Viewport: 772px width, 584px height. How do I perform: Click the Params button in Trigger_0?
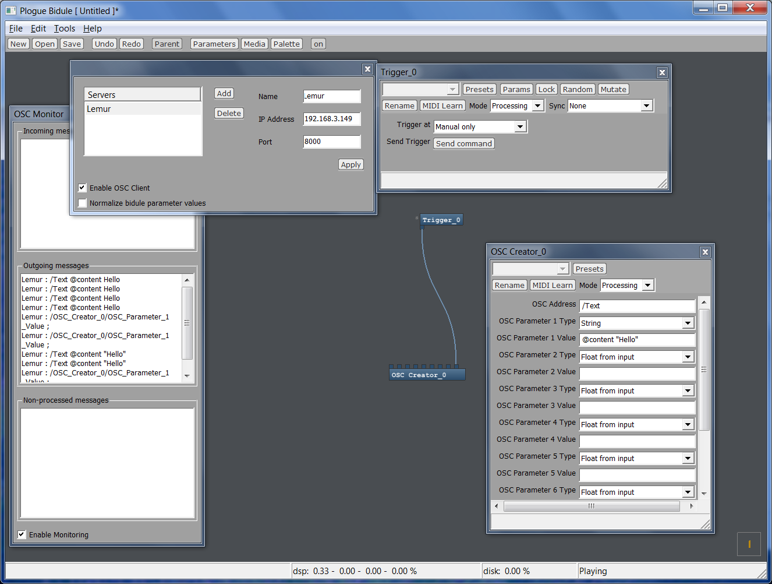[516, 89]
